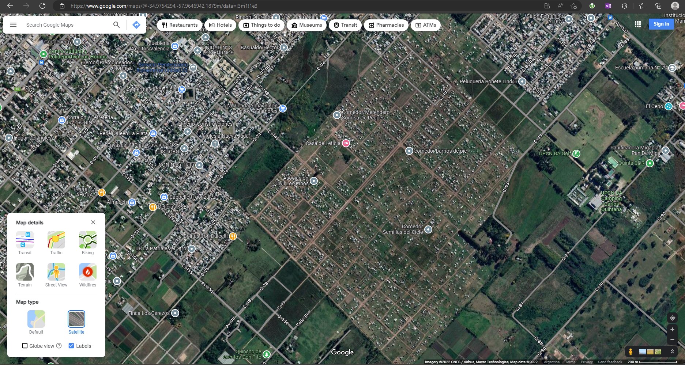The width and height of the screenshot is (685, 365).
Task: Uncheck the Labels checkbox
Action: [x=71, y=346]
